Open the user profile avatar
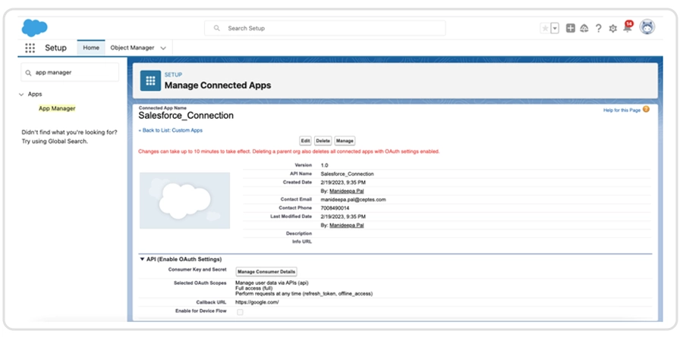Viewport: 683px width, 337px height. coord(647,27)
